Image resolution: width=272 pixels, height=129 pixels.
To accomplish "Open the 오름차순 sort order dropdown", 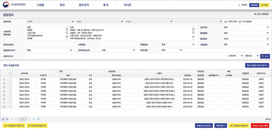I will point(251,56).
